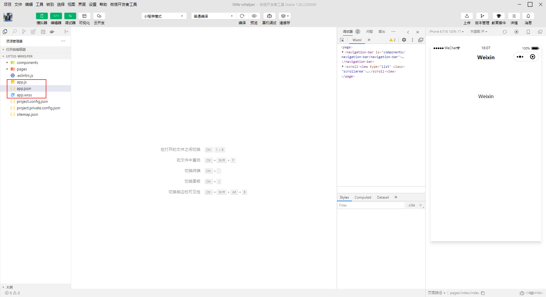Open the 普通编译 compile mode dropdown
This screenshot has height=297, width=546.
pyautogui.click(x=214, y=16)
